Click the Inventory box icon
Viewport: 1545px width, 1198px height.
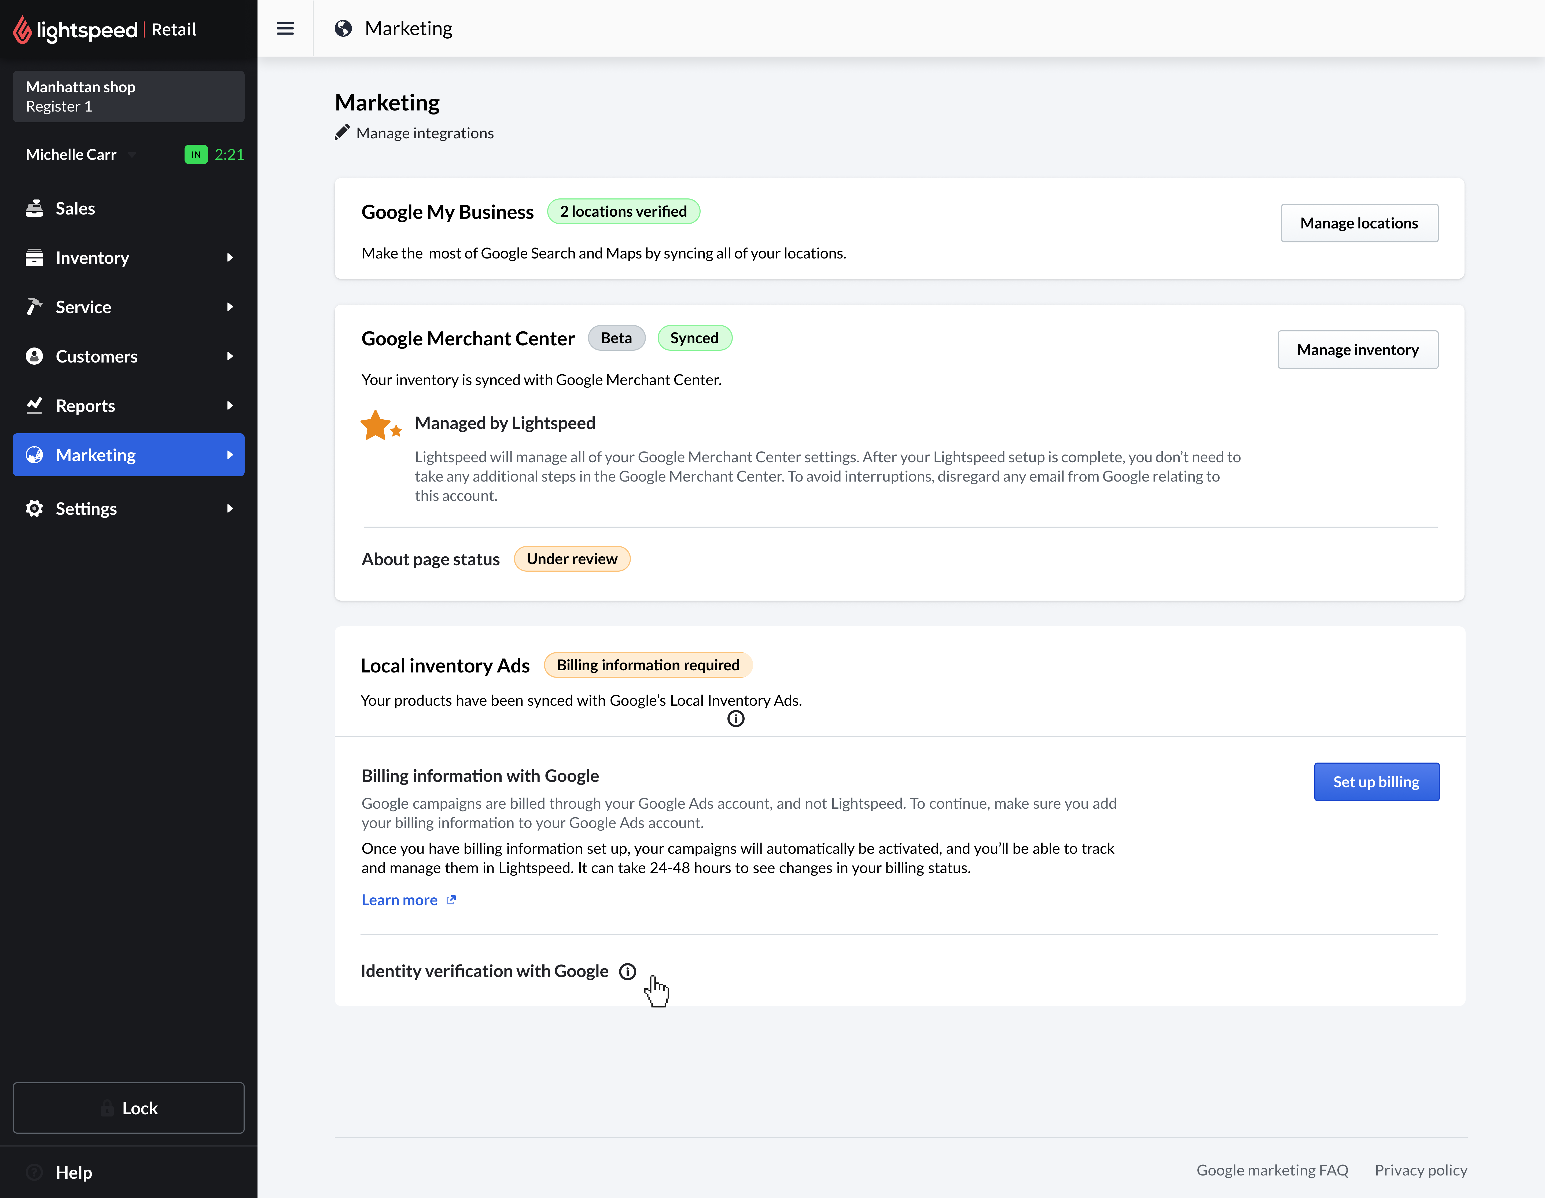(34, 257)
